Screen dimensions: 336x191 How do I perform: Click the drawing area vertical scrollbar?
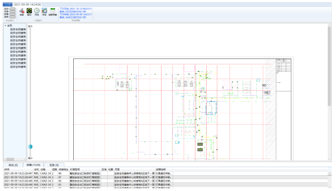point(329,67)
